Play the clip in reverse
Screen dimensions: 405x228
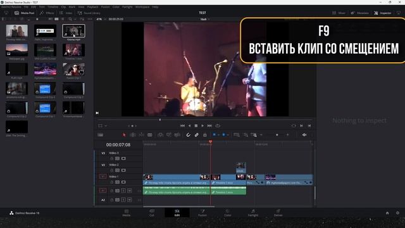tap(189, 126)
